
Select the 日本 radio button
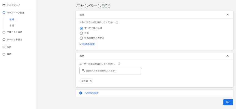coord(81,33)
